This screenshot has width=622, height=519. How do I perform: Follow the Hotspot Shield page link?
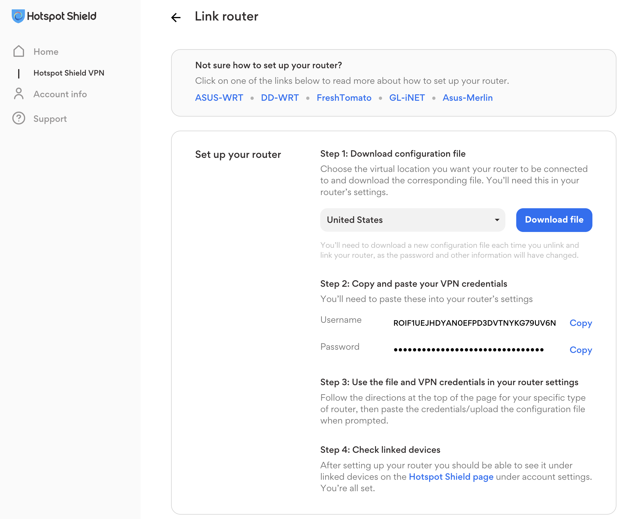451,477
